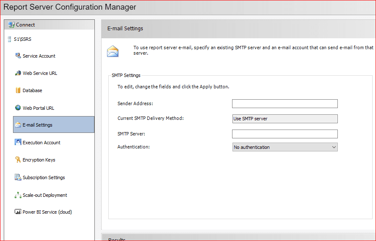Click the Execution Account icon
Screen dimensions: 376x241
click(x=18, y=143)
